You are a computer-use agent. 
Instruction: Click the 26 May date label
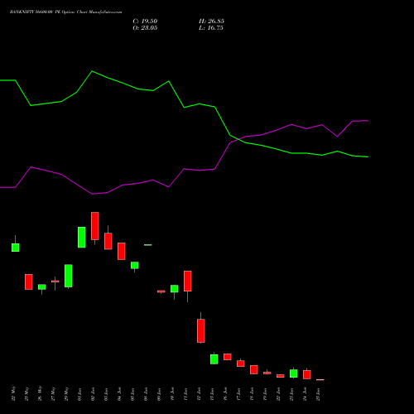(40, 393)
